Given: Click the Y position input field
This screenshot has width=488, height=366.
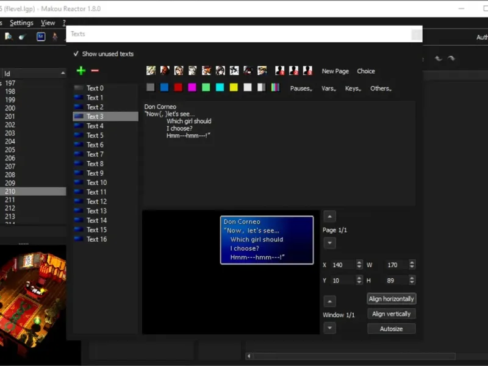Looking at the screenshot, I should [343, 281].
